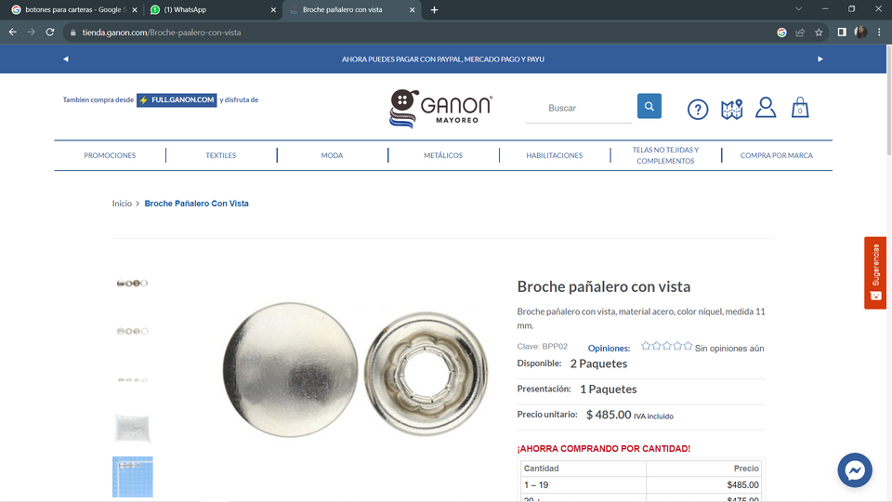The height and width of the screenshot is (502, 892).
Task: Open the help question mark icon
Action: 698,109
